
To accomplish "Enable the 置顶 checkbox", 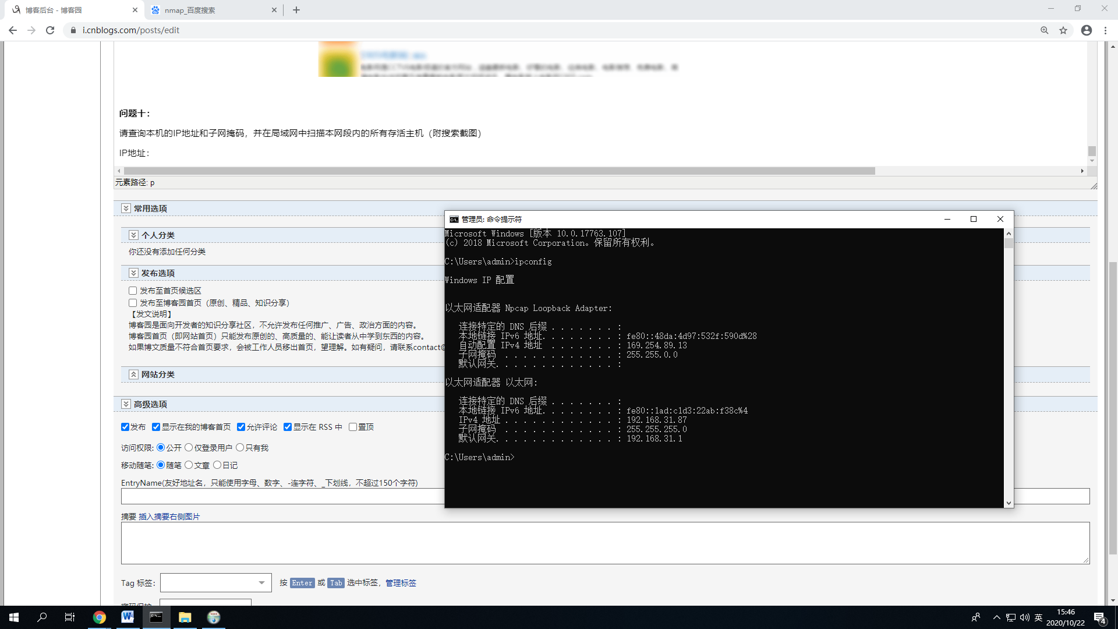I will (353, 427).
